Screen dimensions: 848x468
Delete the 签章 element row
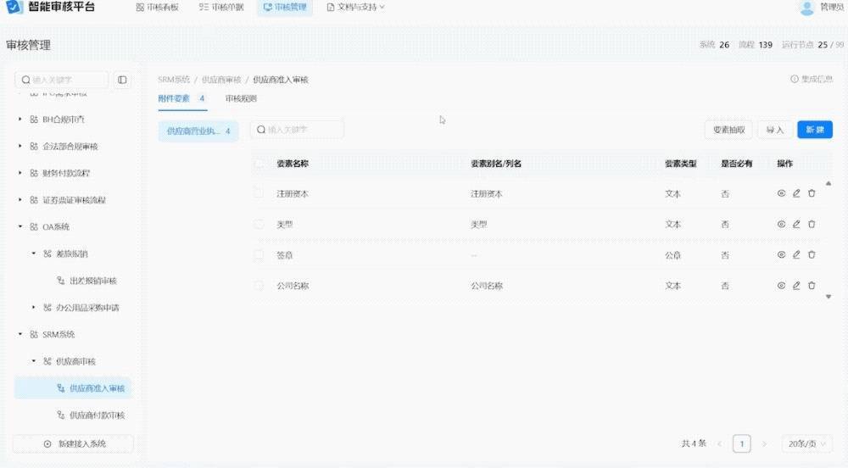[x=812, y=254]
